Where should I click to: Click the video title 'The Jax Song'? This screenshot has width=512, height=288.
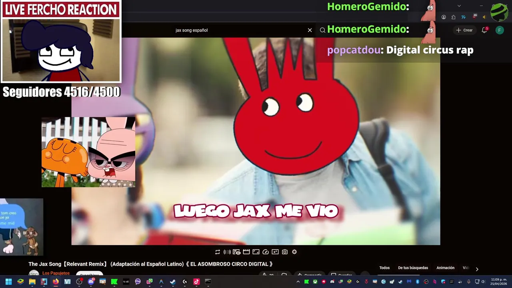[x=151, y=264]
